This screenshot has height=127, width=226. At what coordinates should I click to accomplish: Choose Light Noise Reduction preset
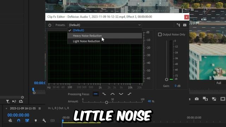tap(105, 41)
